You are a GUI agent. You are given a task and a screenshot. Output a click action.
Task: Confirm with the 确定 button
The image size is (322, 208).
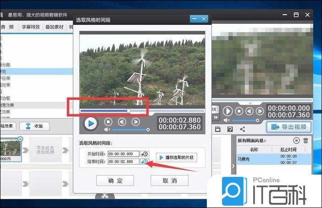click(x=115, y=181)
